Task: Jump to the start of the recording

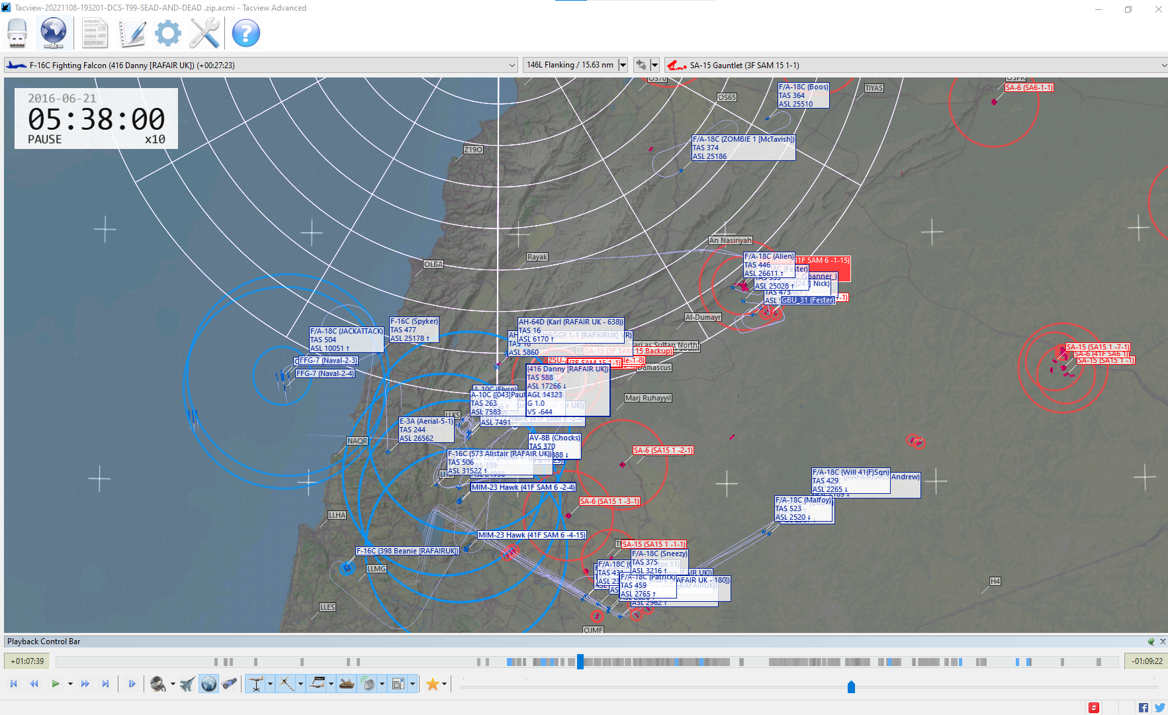Action: point(13,684)
